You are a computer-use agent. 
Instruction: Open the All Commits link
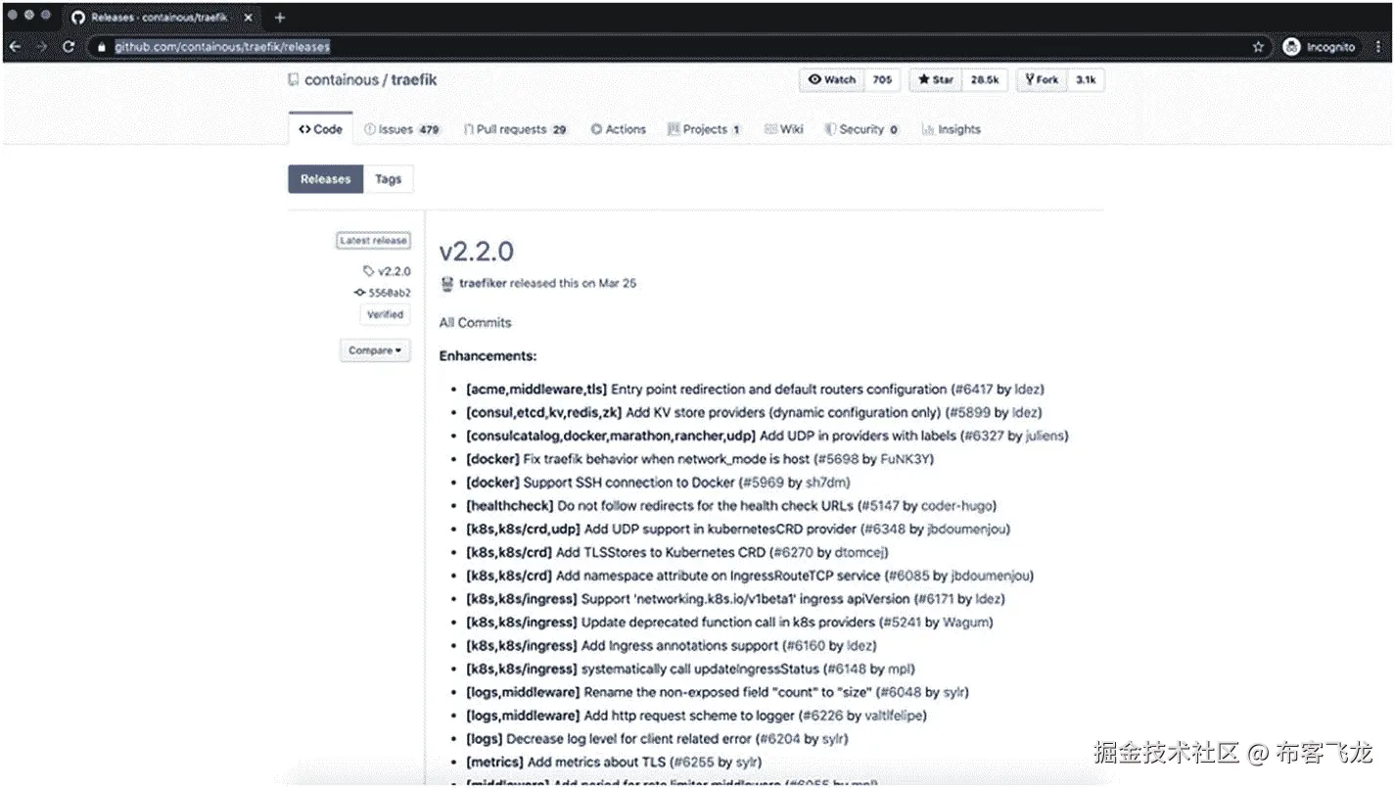pyautogui.click(x=475, y=322)
